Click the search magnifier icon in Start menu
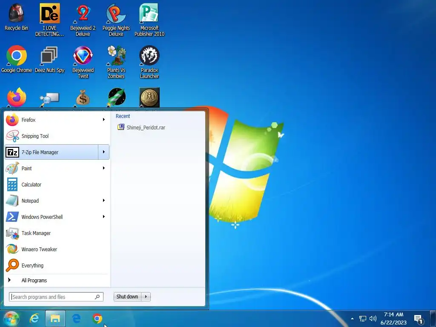 tap(98, 297)
